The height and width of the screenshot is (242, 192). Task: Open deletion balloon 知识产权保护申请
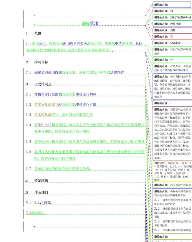point(172,17)
